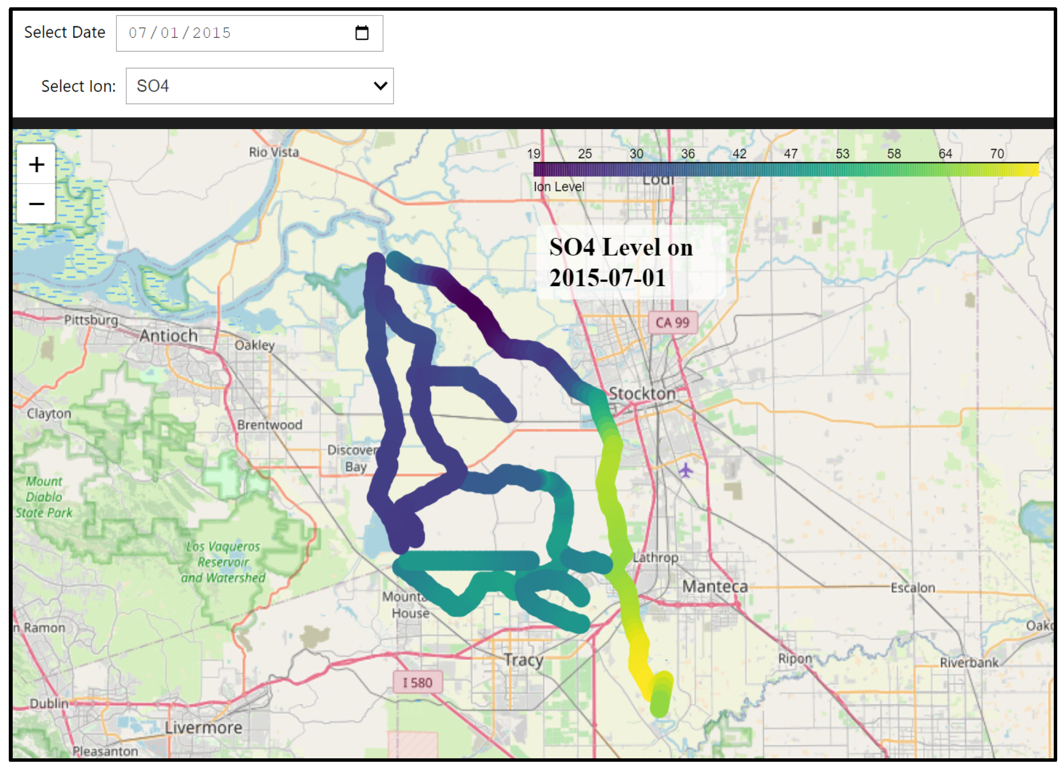Click the I 580 highway shield
Image resolution: width=1064 pixels, height=771 pixels.
click(x=417, y=682)
